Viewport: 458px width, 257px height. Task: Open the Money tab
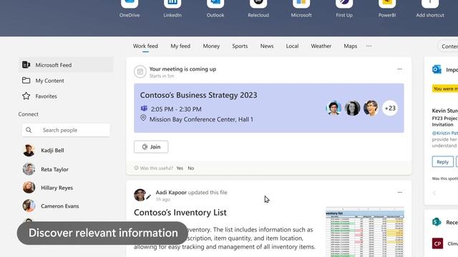[211, 46]
